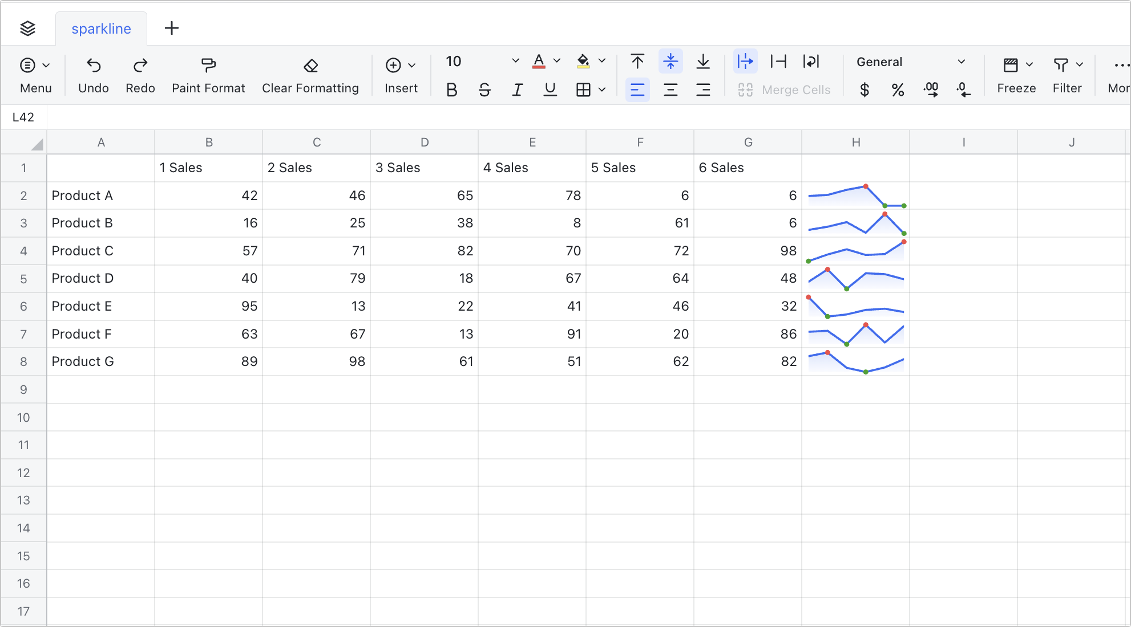Click the Merge Cells button
1131x627 pixels.
tap(784, 89)
